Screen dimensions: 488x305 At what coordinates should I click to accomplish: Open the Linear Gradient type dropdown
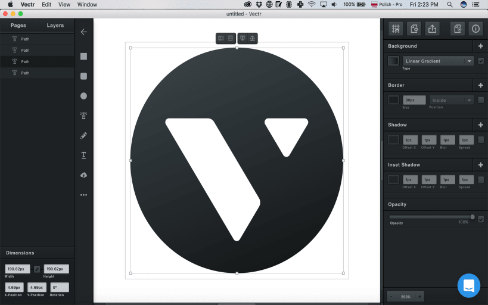click(x=438, y=61)
